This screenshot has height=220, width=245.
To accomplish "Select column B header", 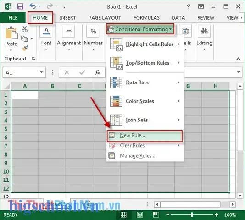I will coord(52,86).
